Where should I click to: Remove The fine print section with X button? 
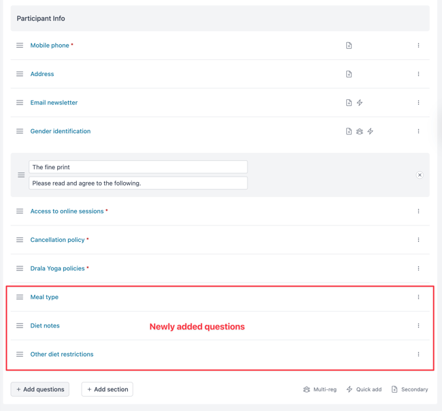pos(420,175)
